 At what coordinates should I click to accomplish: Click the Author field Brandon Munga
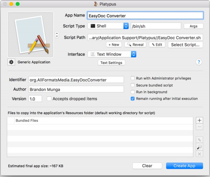pyautogui.click(x=76, y=89)
